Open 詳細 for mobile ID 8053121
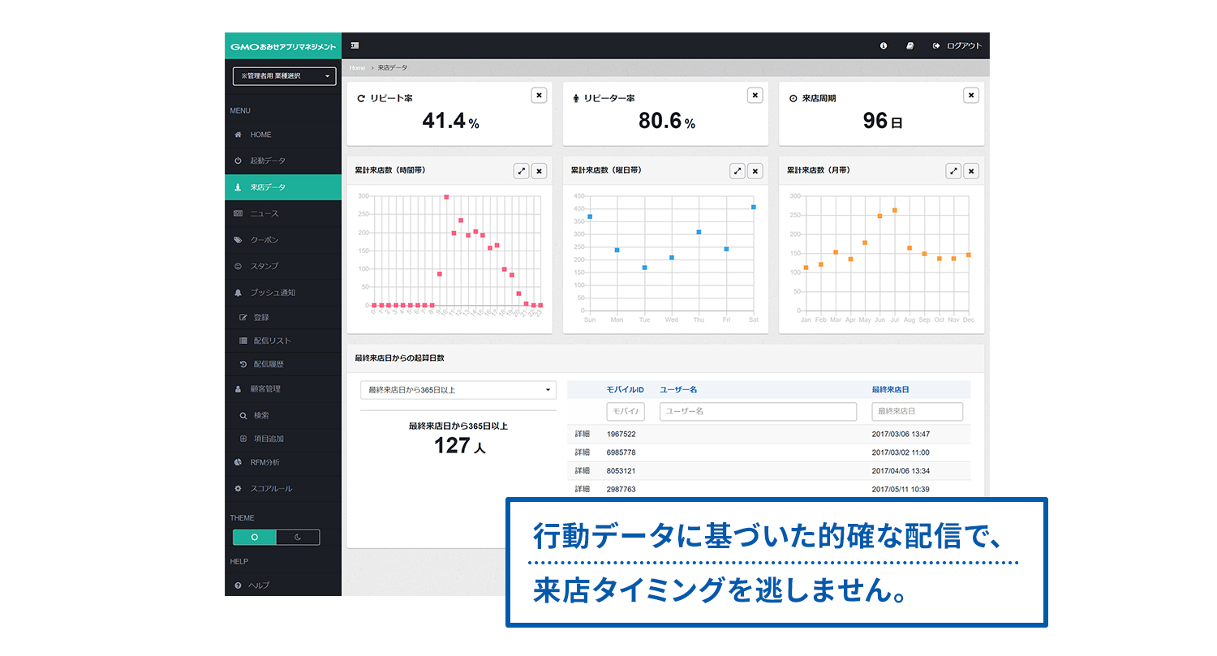This screenshot has height=656, width=1217. (x=583, y=471)
